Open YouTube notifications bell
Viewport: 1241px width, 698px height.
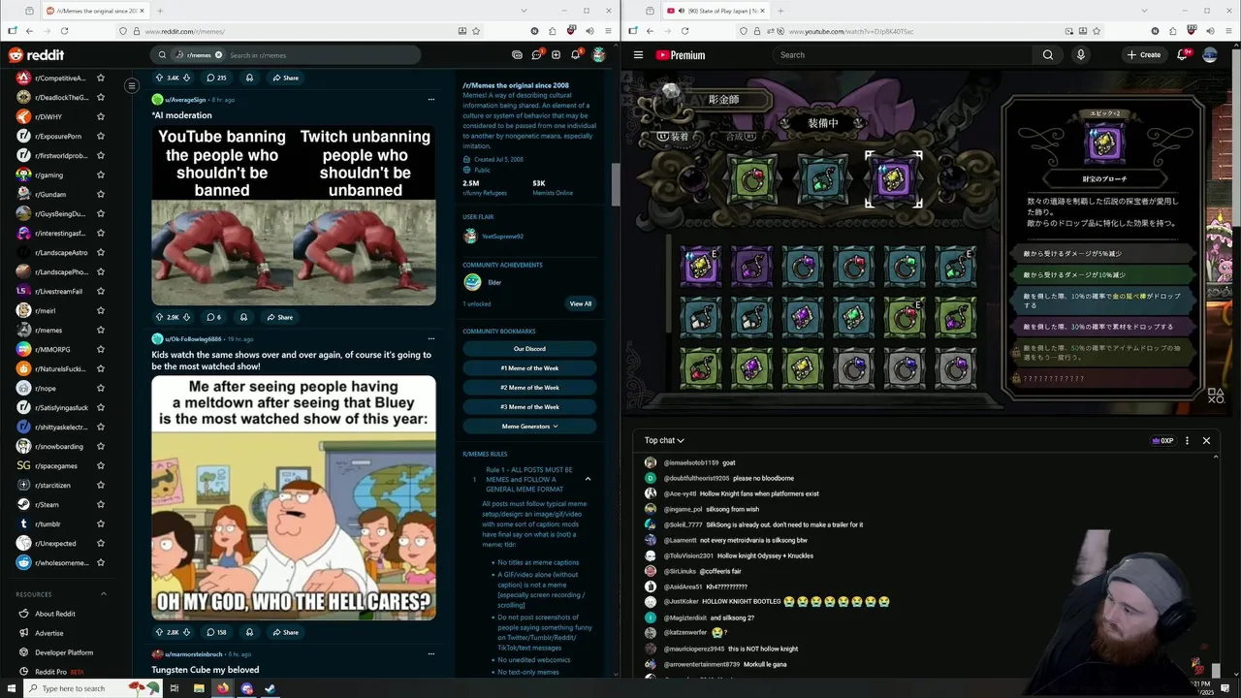tap(1182, 55)
